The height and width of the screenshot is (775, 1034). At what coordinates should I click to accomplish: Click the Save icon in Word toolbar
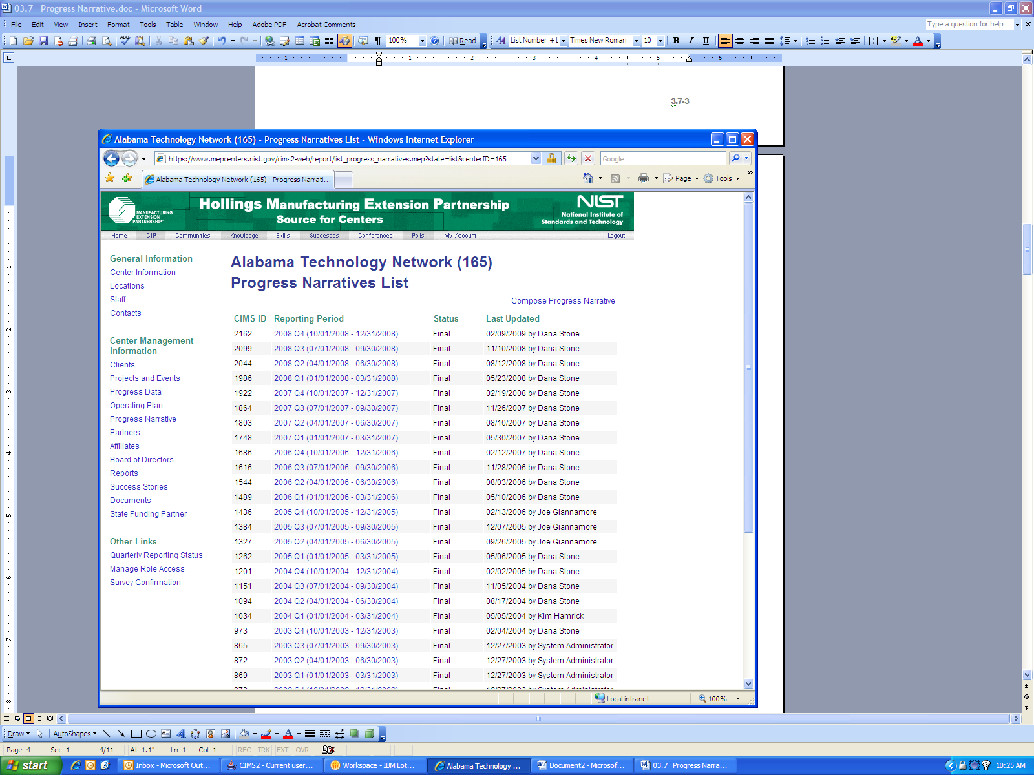coord(43,41)
